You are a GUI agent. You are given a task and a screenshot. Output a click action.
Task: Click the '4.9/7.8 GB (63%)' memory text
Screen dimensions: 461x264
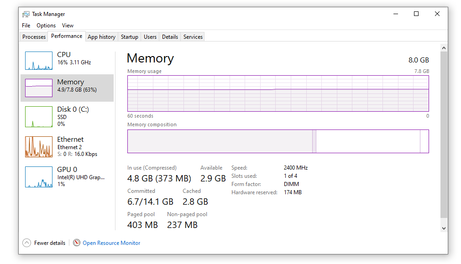coord(77,90)
